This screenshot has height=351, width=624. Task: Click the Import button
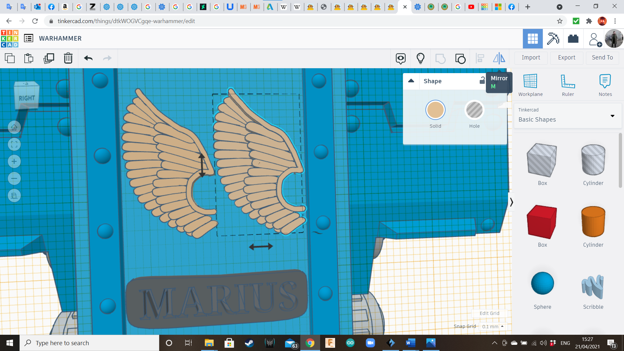click(x=531, y=58)
